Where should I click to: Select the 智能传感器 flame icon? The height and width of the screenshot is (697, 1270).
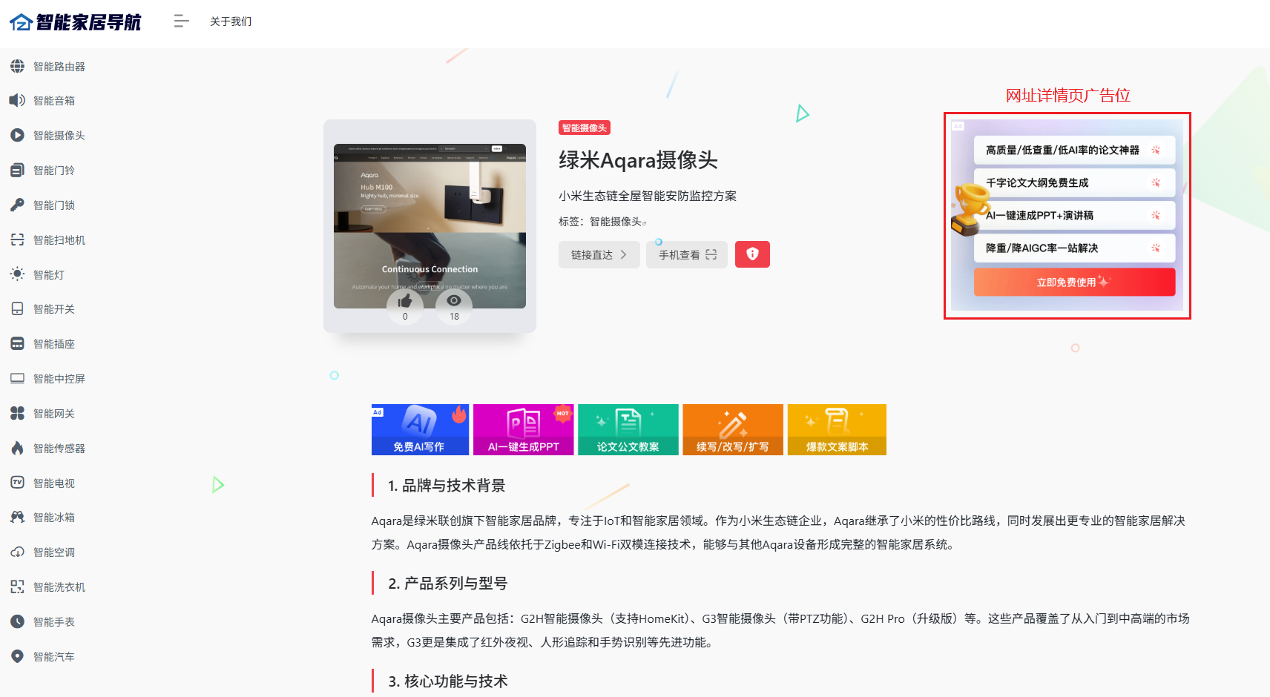pyautogui.click(x=17, y=448)
